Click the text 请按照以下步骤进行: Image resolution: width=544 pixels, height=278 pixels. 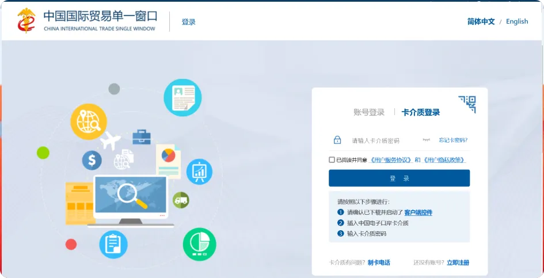pos(364,201)
